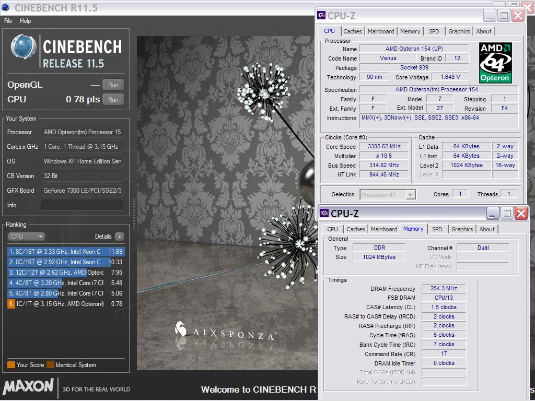Minimize the lower CPU-Z window

(493, 214)
